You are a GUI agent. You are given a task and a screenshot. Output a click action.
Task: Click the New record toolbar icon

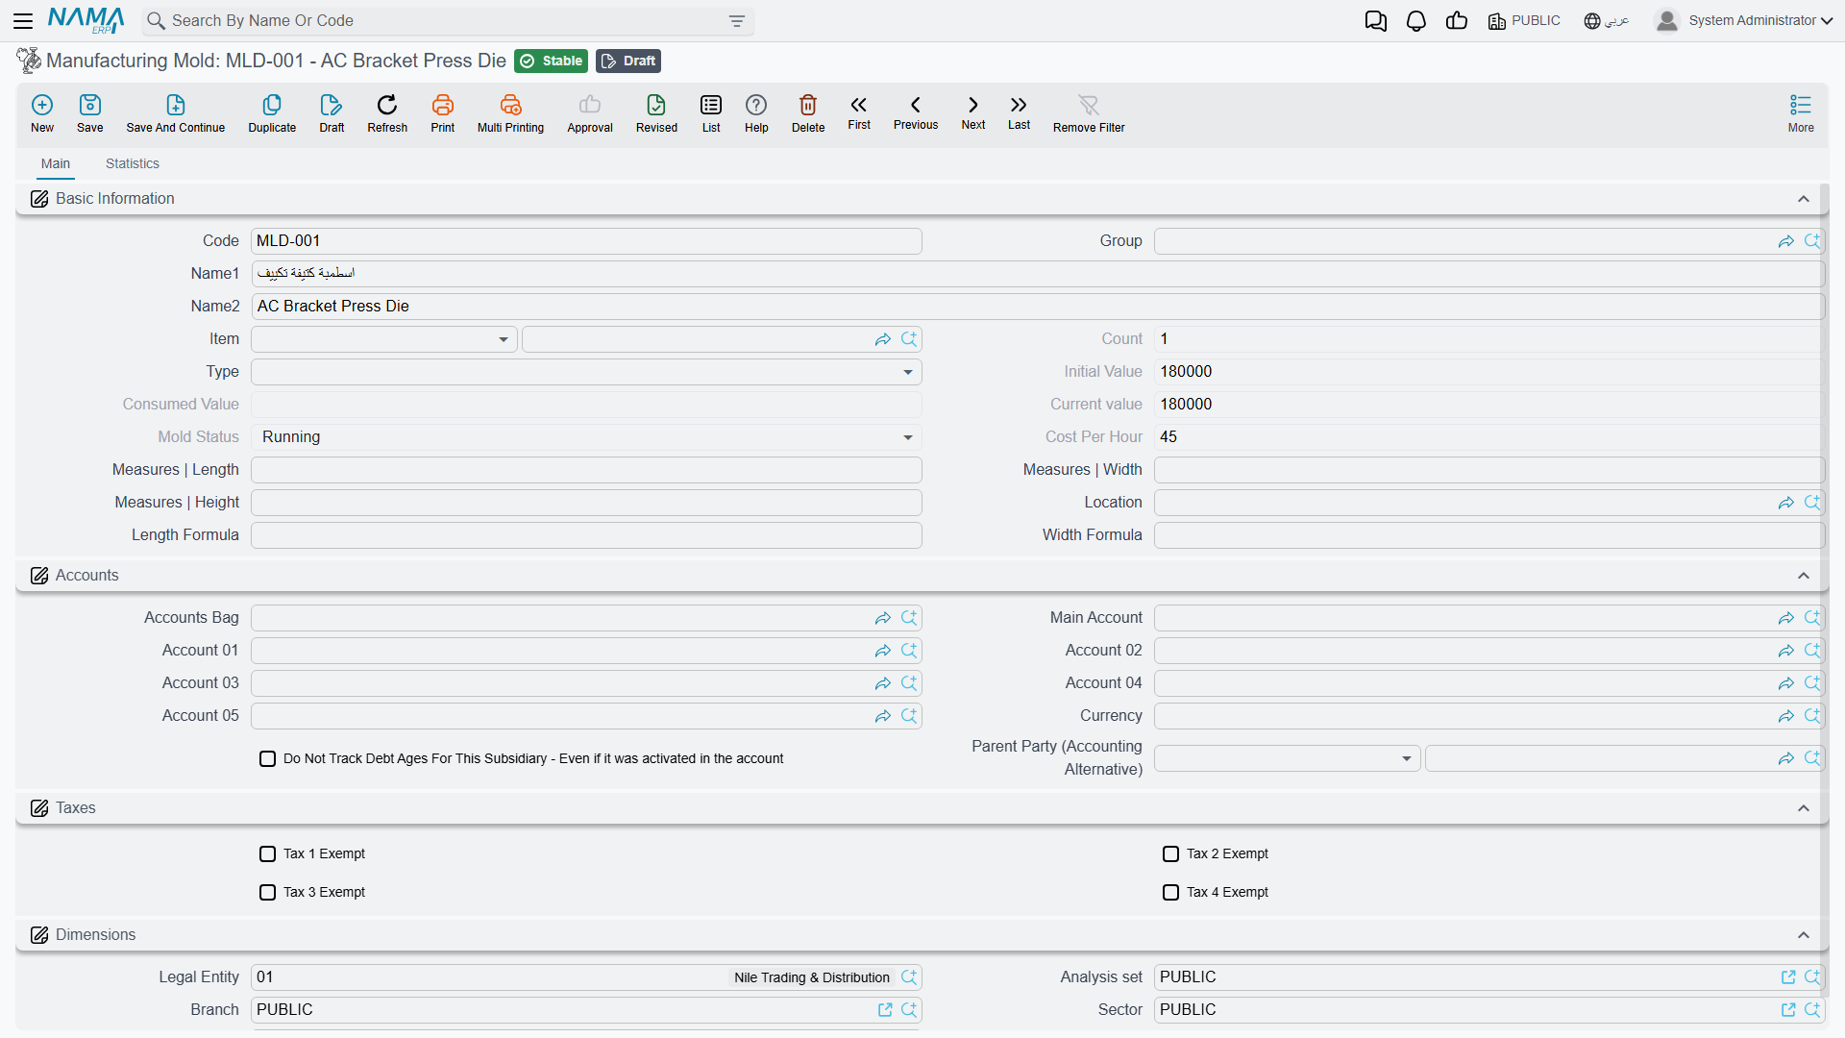(42, 112)
